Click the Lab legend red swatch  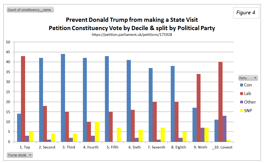[x=241, y=93]
